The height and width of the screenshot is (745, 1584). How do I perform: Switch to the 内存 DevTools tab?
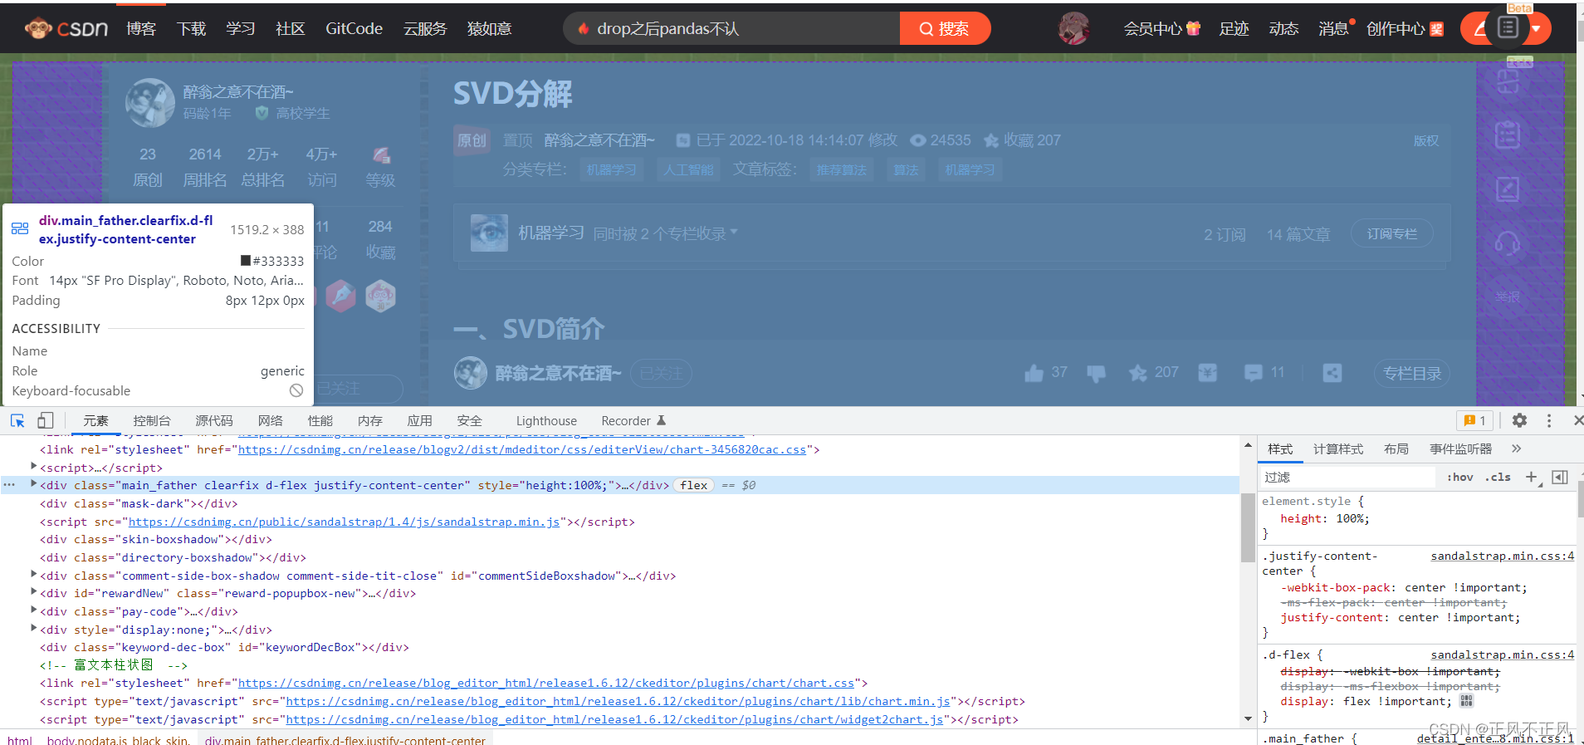[370, 421]
